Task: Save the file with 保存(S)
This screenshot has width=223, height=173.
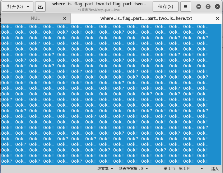Action: 165,7
